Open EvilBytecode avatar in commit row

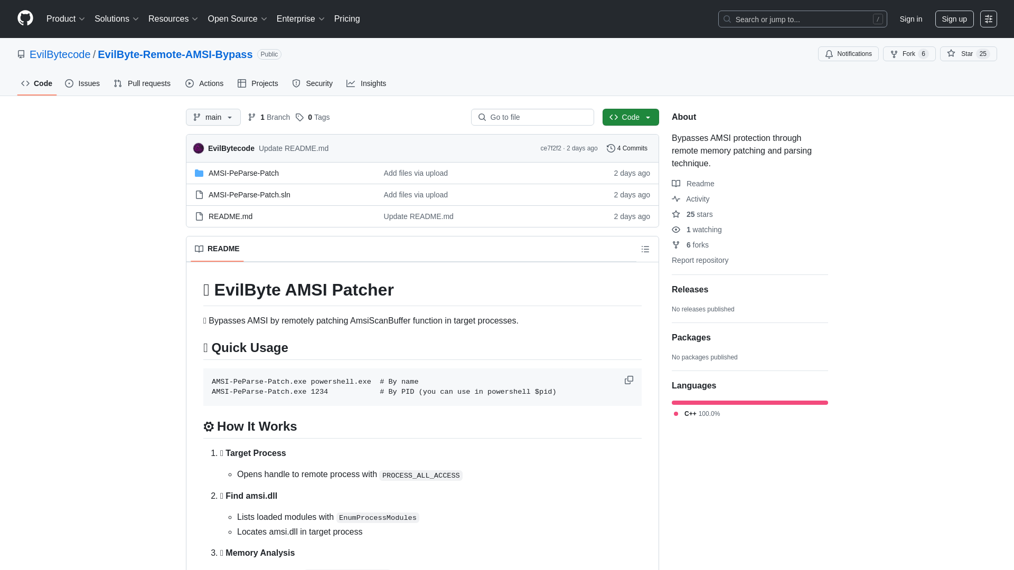[x=199, y=148]
